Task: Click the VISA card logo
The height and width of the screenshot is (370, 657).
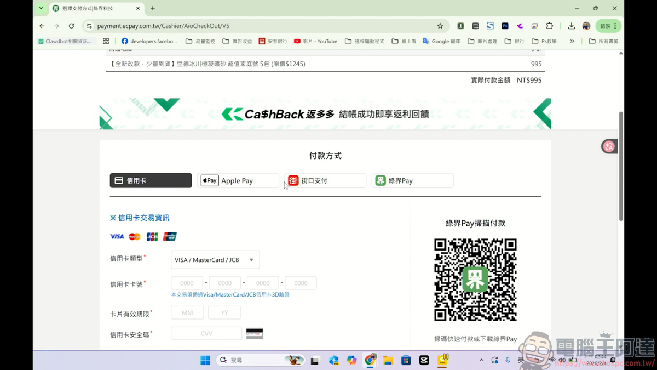Action: [117, 237]
